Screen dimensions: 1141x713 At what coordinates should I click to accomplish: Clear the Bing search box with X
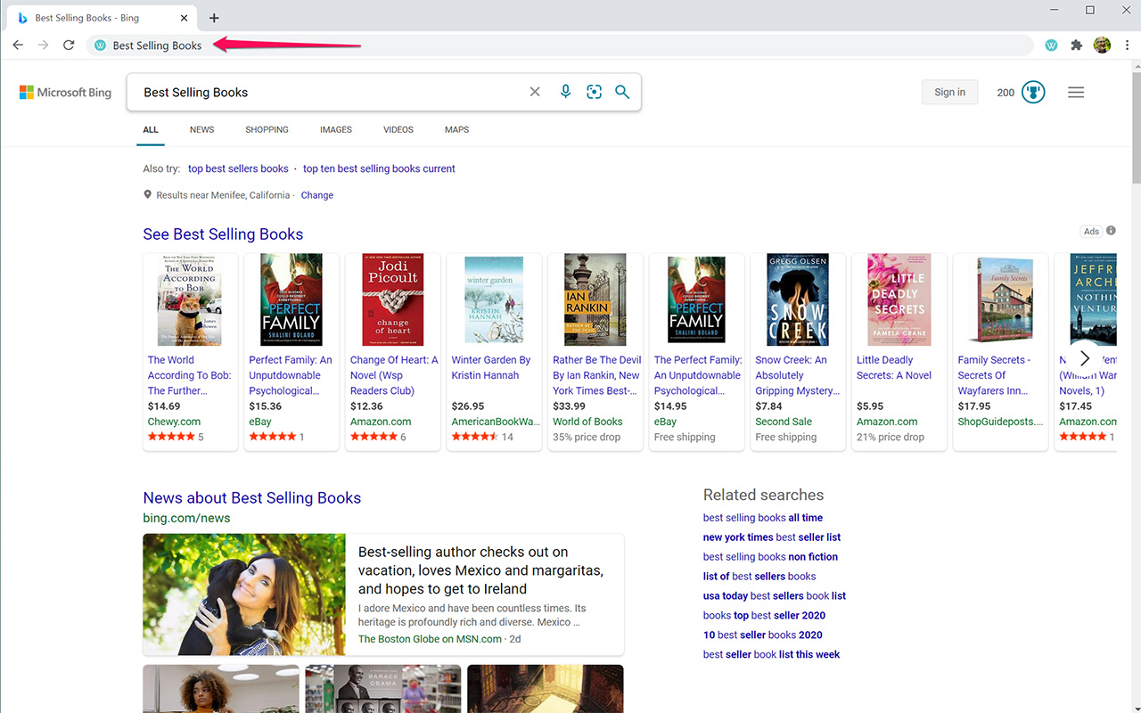coord(535,92)
